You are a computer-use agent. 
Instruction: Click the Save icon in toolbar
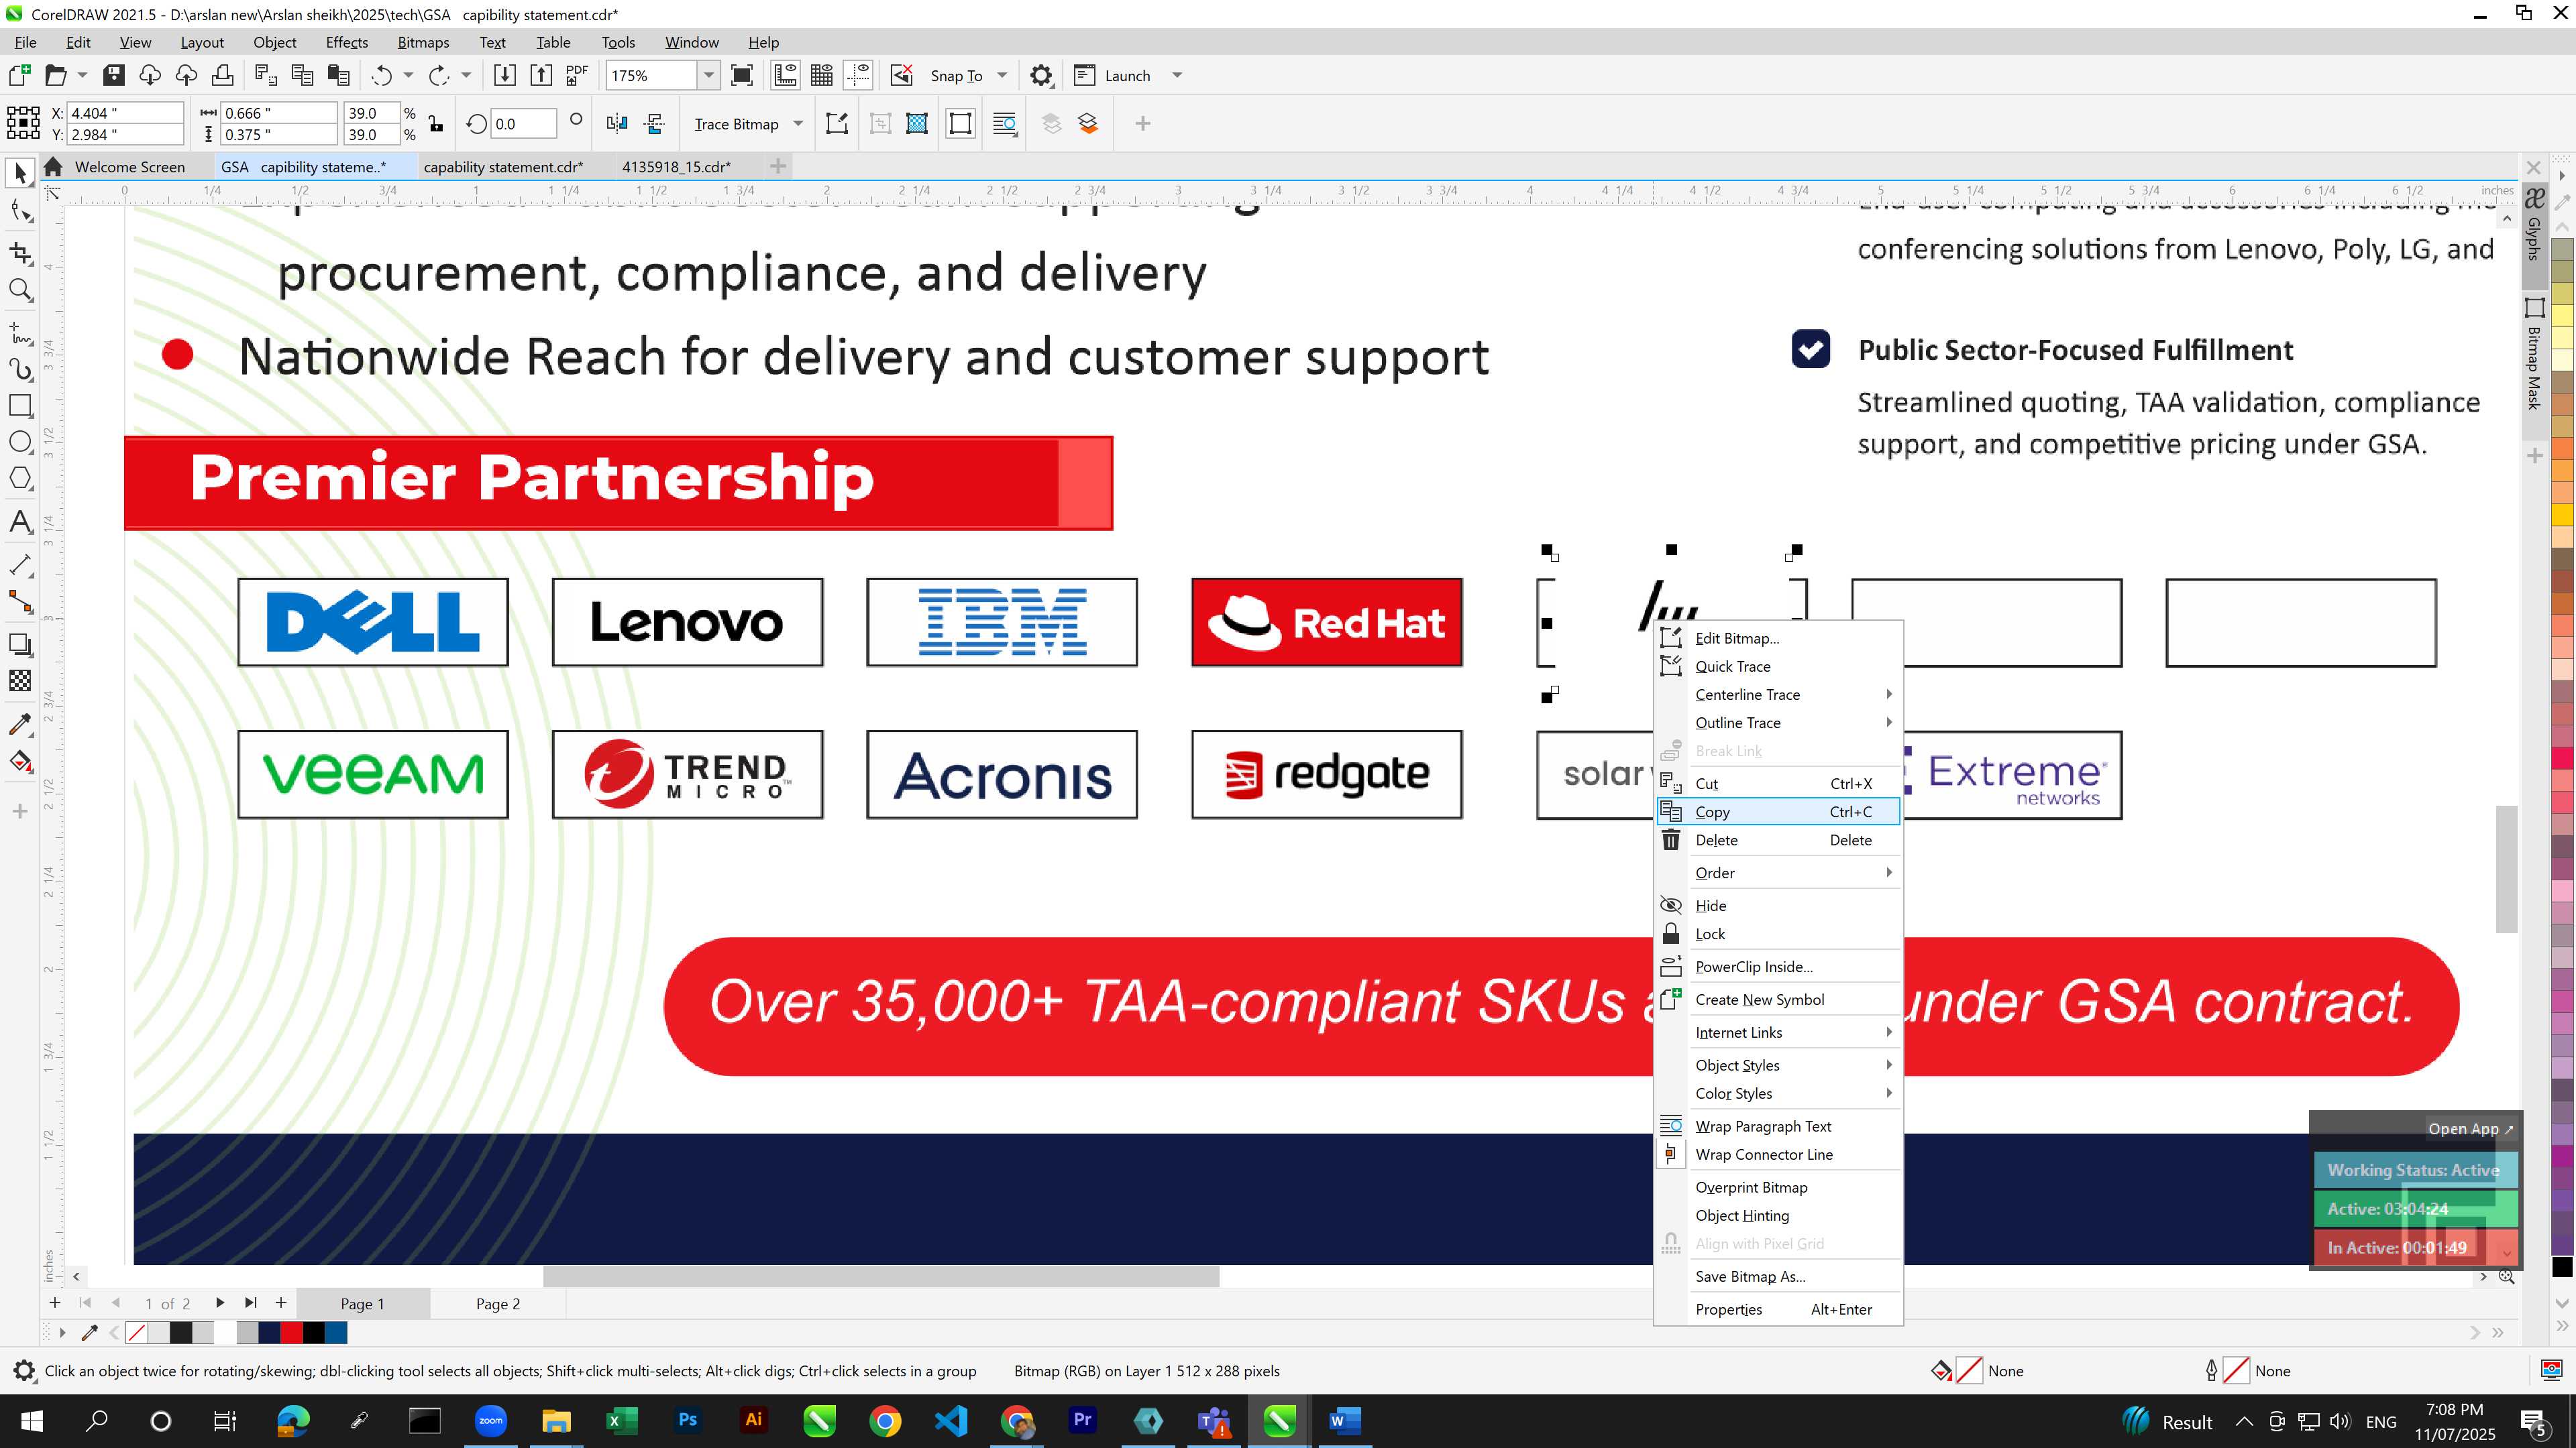pos(114,75)
